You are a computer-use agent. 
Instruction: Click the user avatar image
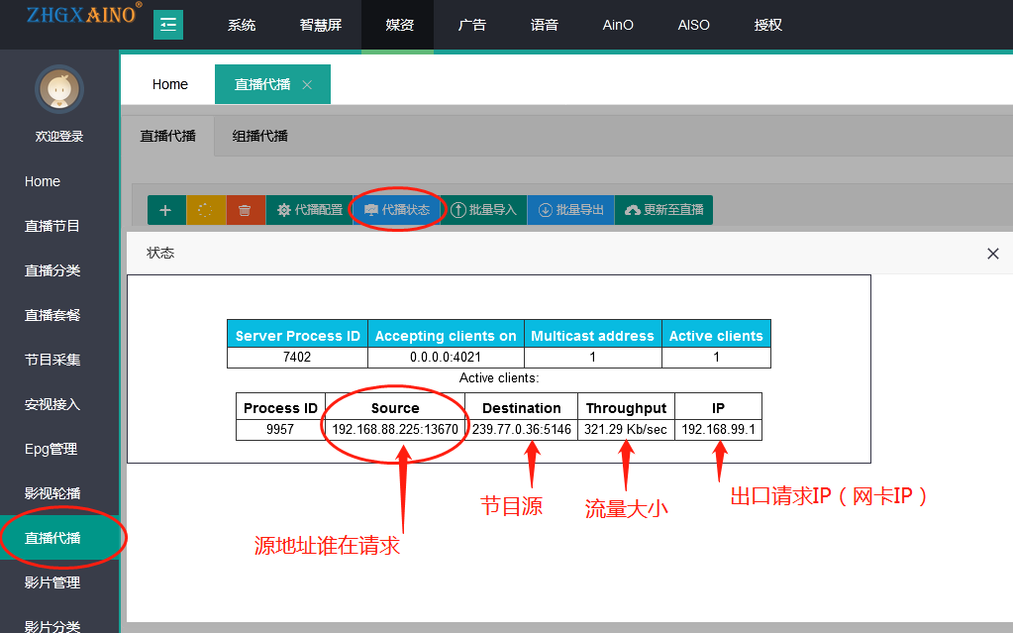(59, 91)
